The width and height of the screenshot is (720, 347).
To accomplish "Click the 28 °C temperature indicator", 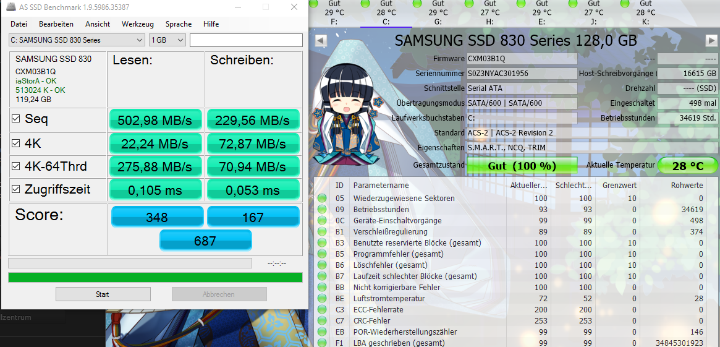I will [x=688, y=166].
